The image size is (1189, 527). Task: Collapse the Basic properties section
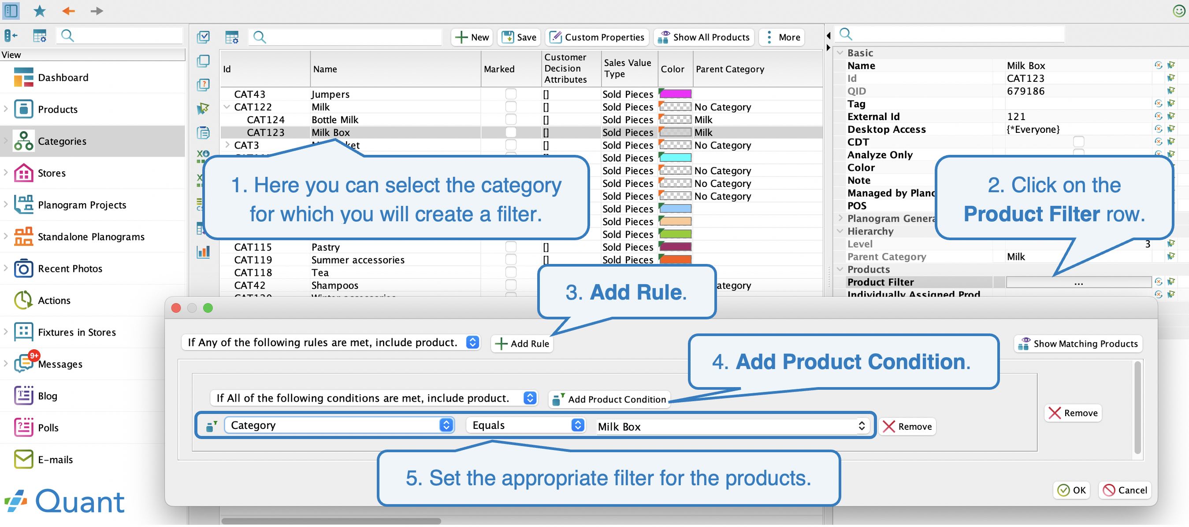[840, 53]
